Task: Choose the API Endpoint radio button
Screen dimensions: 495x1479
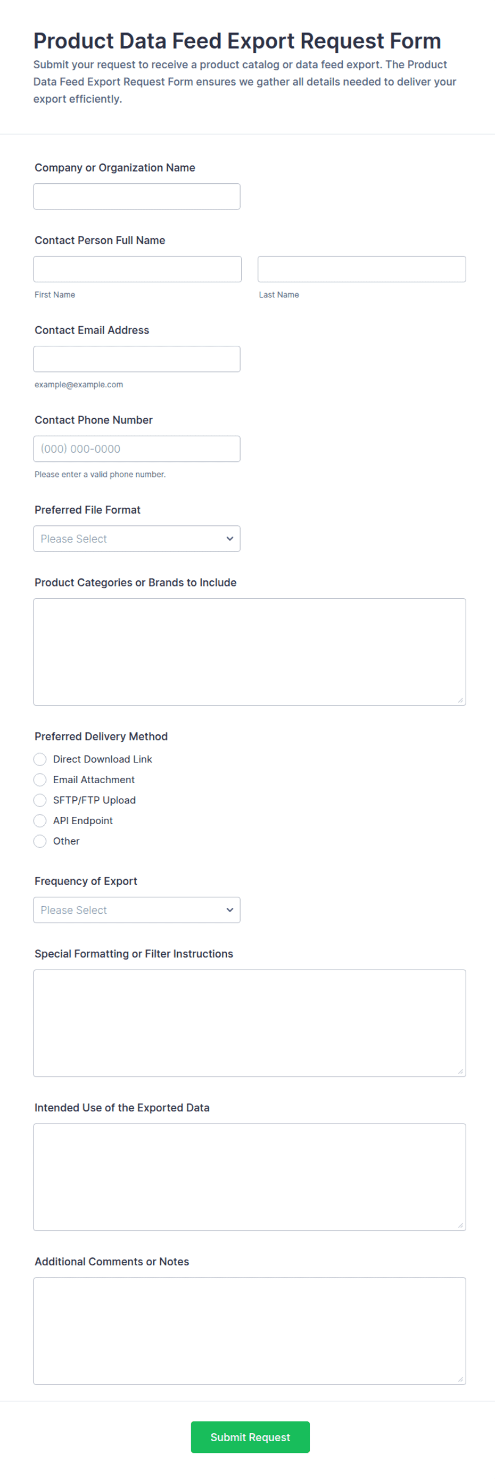Action: tap(39, 820)
